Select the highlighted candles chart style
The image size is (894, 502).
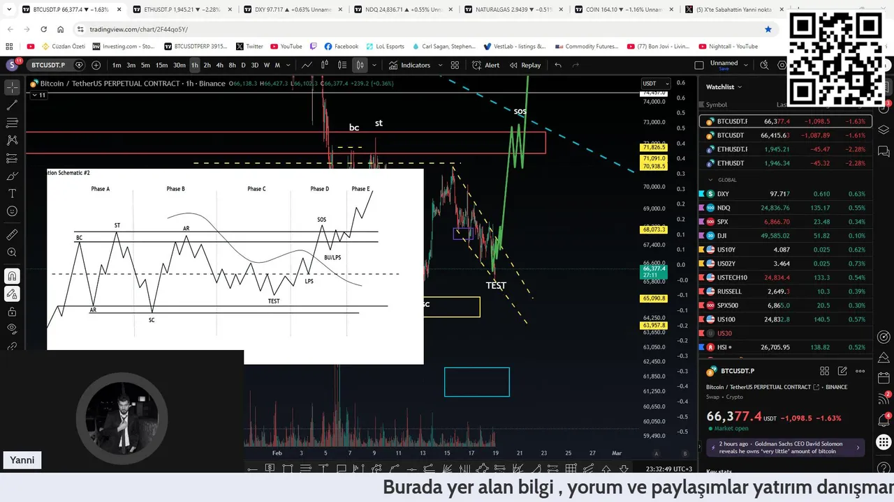[x=360, y=65]
